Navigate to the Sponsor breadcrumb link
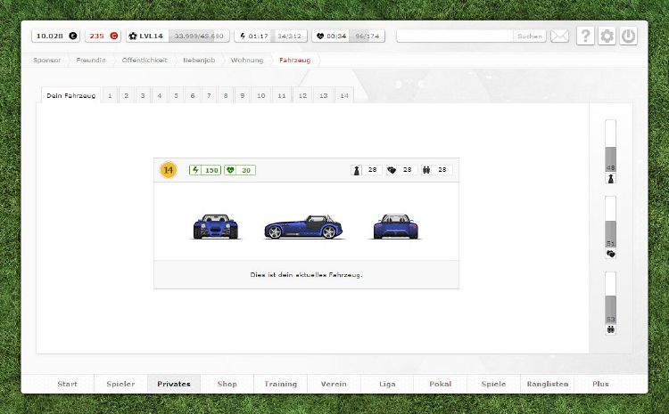 [x=47, y=61]
